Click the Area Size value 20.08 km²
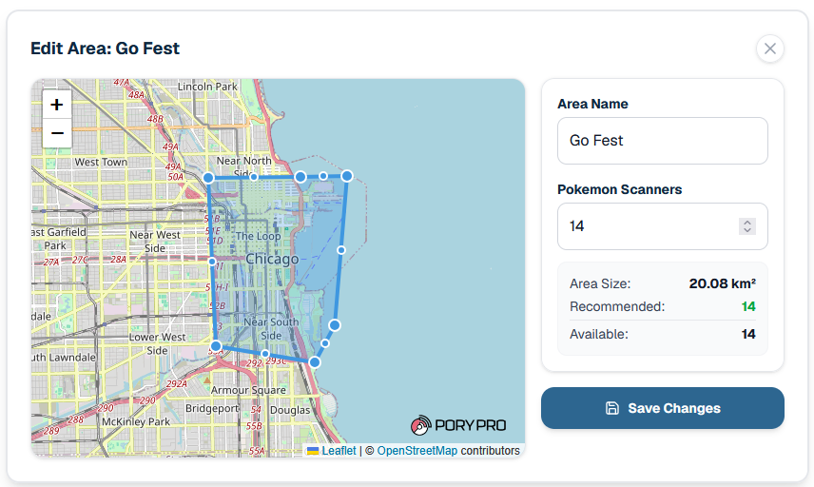This screenshot has width=814, height=487. (x=722, y=283)
